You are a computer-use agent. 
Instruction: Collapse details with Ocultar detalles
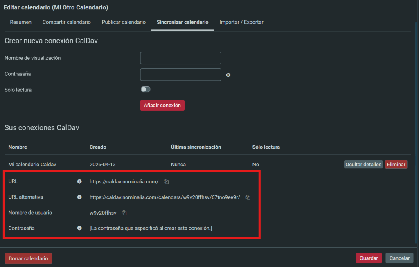363,164
